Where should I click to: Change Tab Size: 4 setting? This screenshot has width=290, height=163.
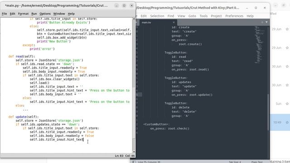point(235,162)
